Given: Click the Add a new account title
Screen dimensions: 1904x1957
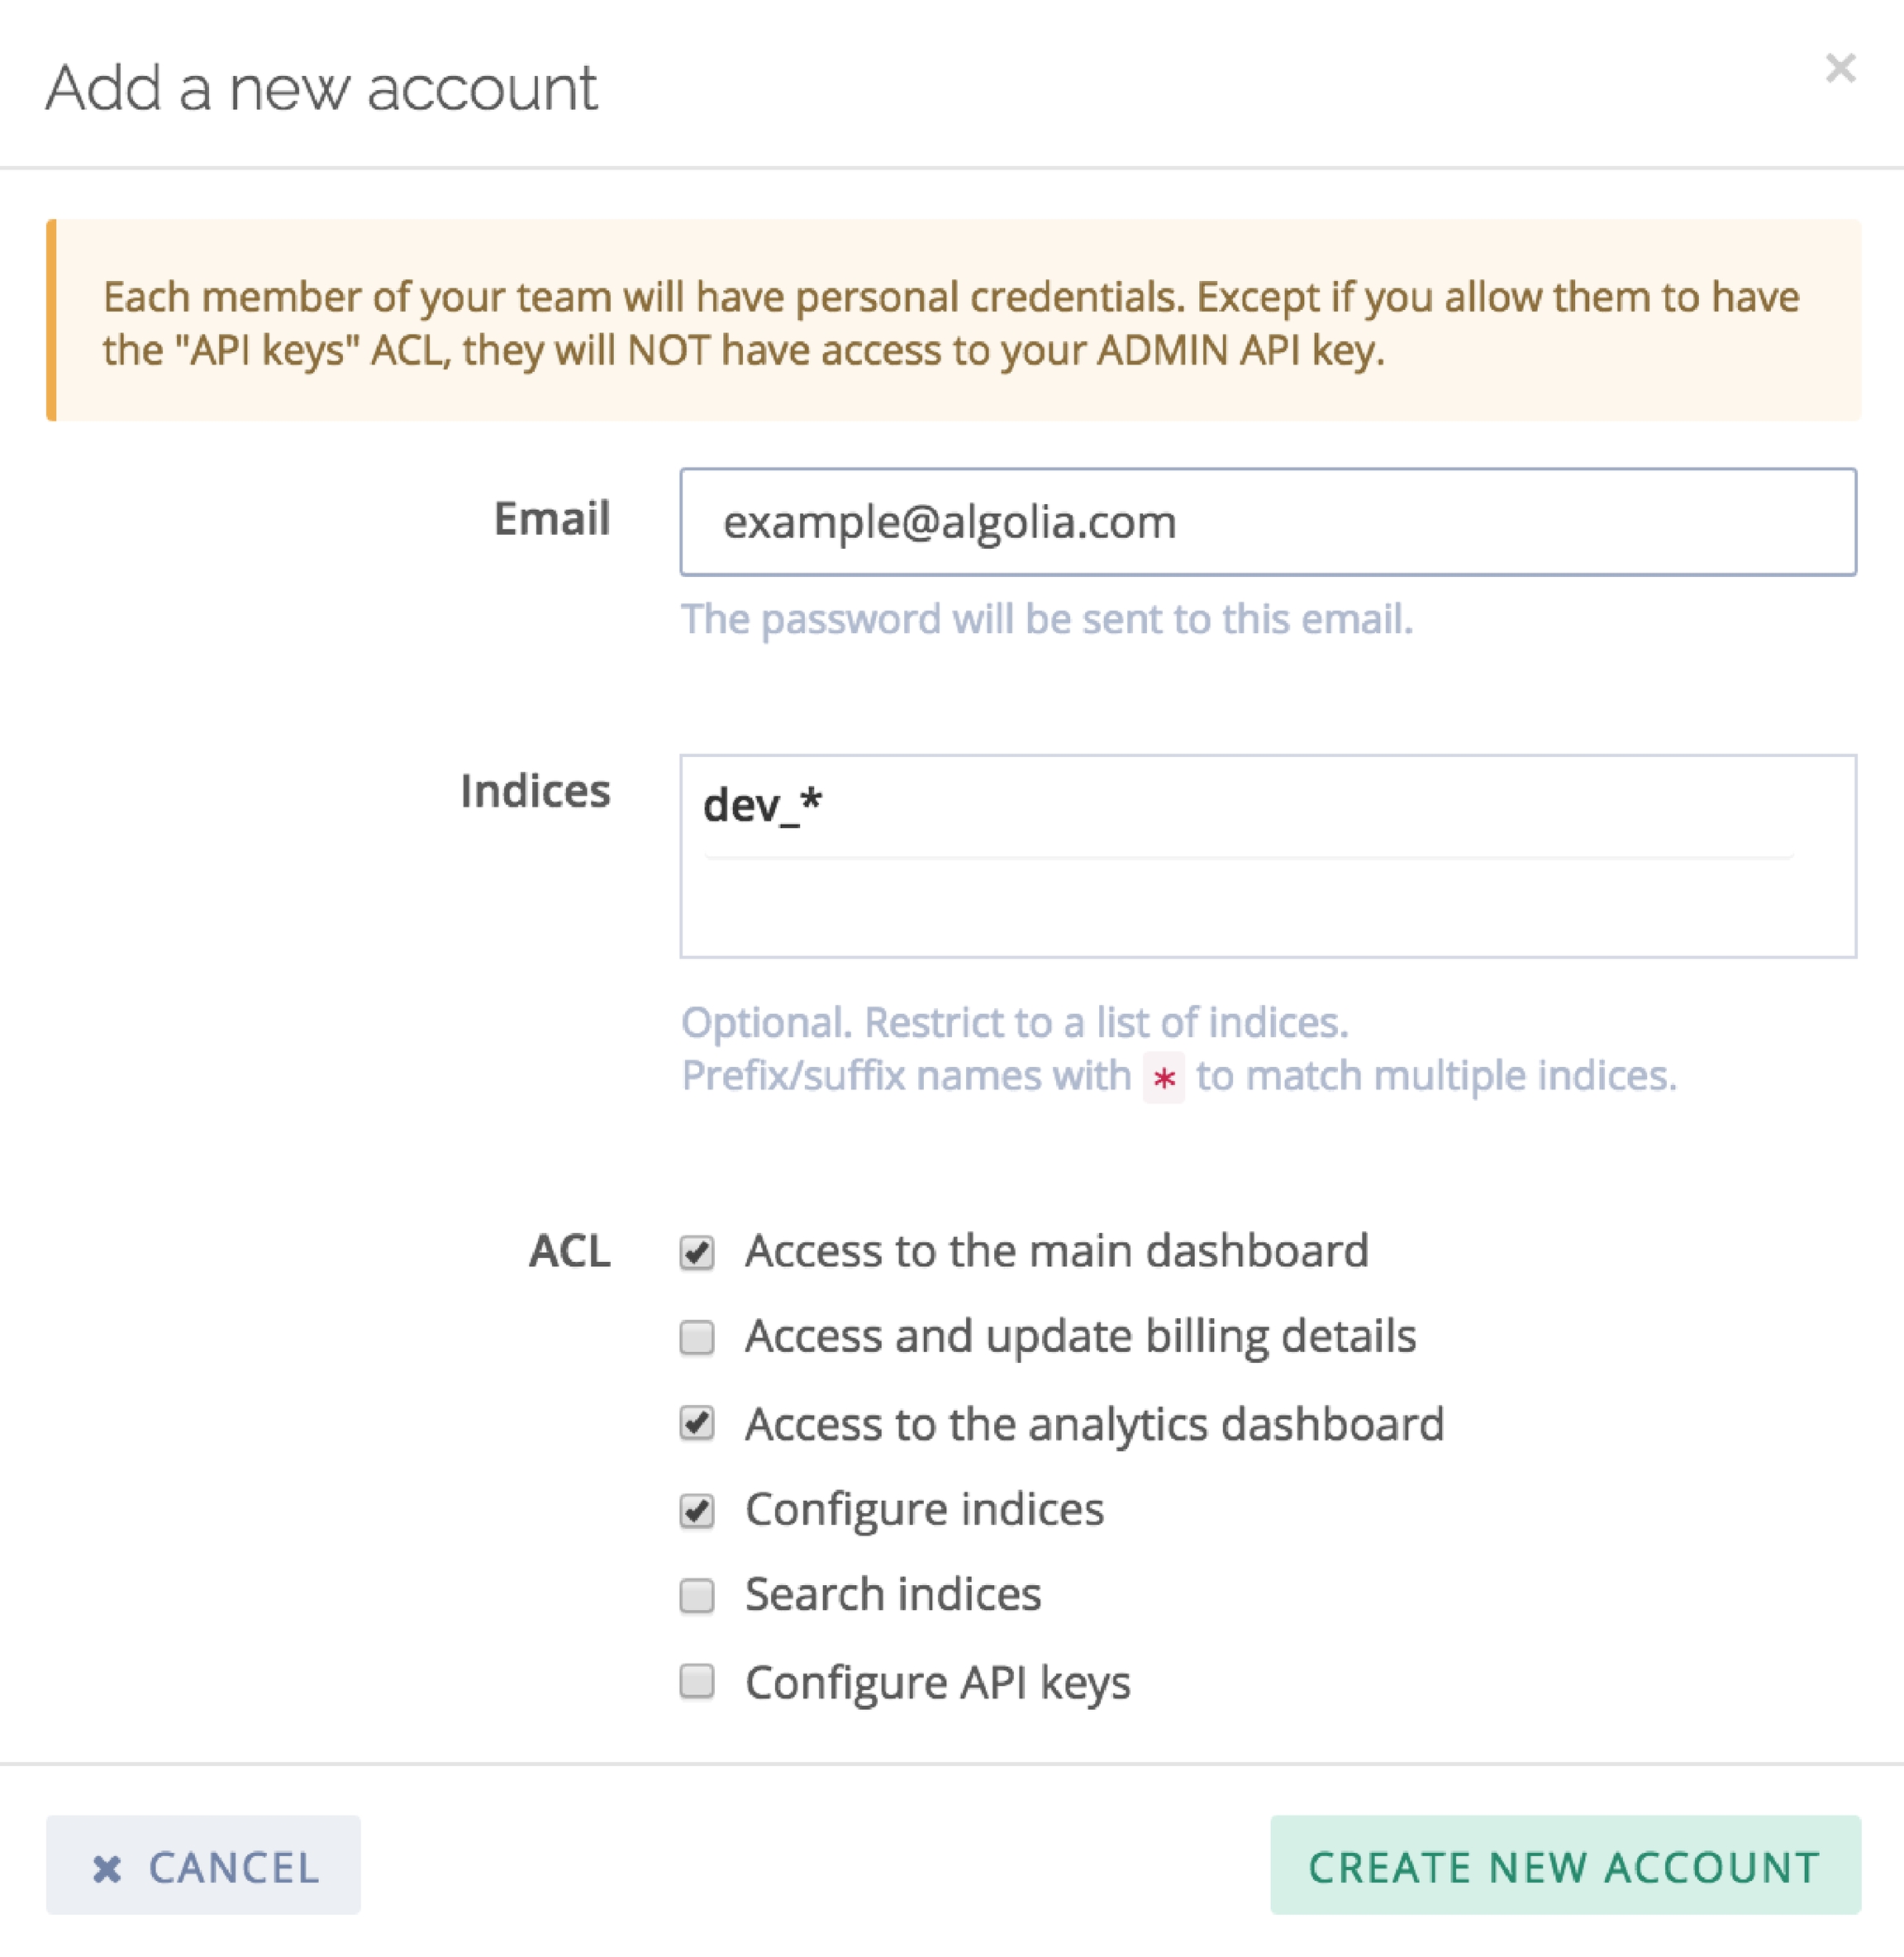Looking at the screenshot, I should click(321, 88).
